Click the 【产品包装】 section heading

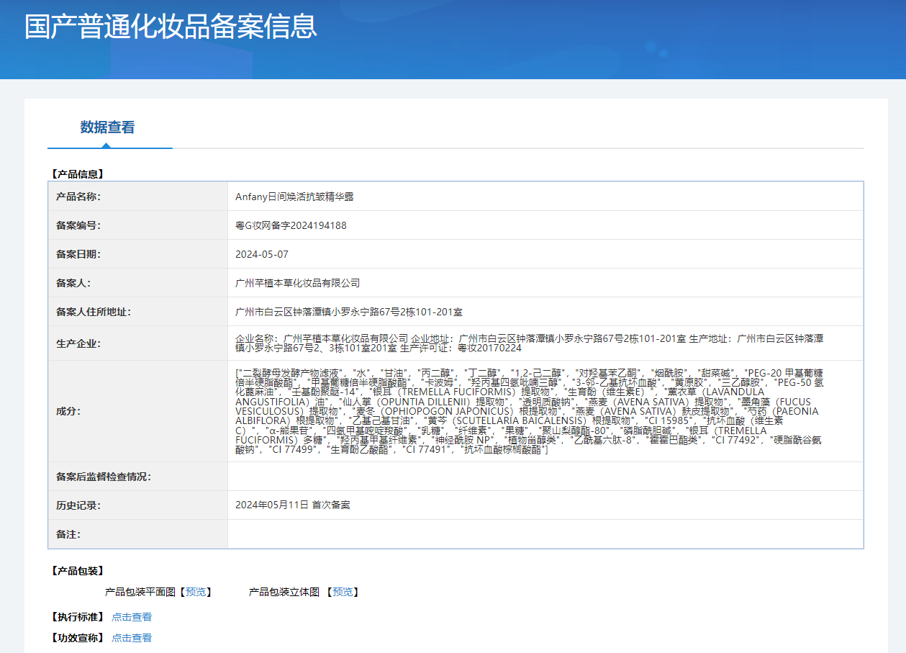[78, 571]
